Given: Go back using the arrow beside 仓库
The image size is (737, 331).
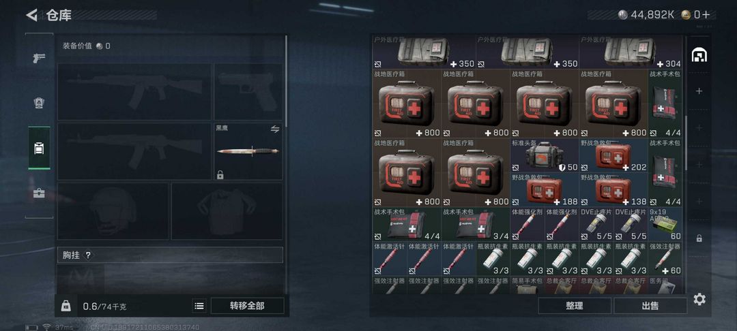Looking at the screenshot, I should (x=31, y=15).
